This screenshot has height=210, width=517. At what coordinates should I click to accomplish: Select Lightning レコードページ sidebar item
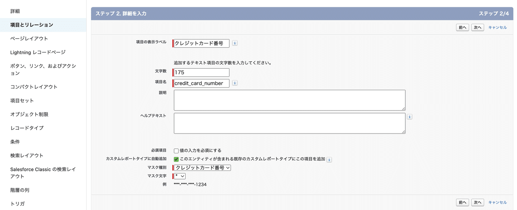click(x=38, y=52)
